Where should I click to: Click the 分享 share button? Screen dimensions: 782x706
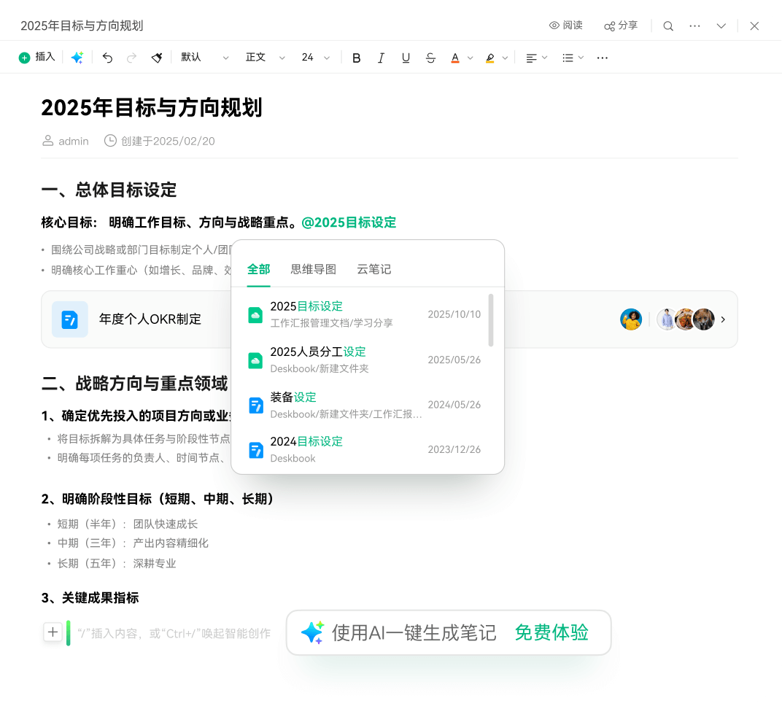click(x=621, y=26)
